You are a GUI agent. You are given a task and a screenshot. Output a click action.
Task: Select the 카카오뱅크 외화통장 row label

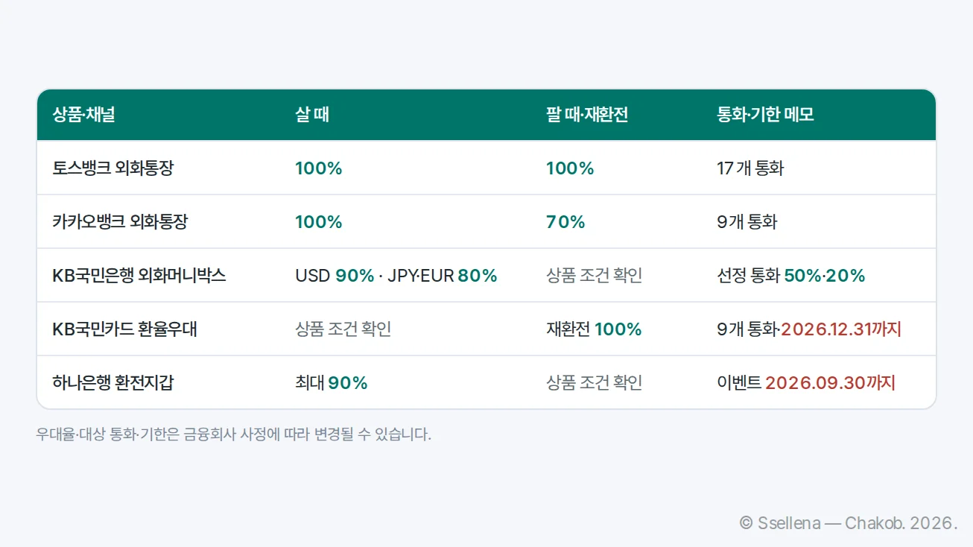pos(120,222)
